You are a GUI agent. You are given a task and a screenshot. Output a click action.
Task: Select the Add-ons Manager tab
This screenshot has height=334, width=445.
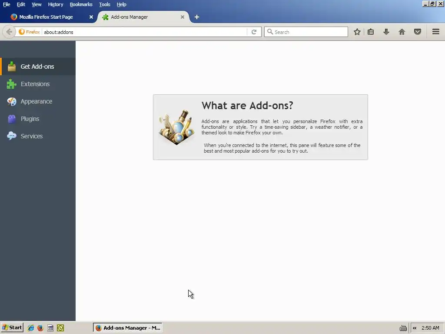pyautogui.click(x=143, y=17)
